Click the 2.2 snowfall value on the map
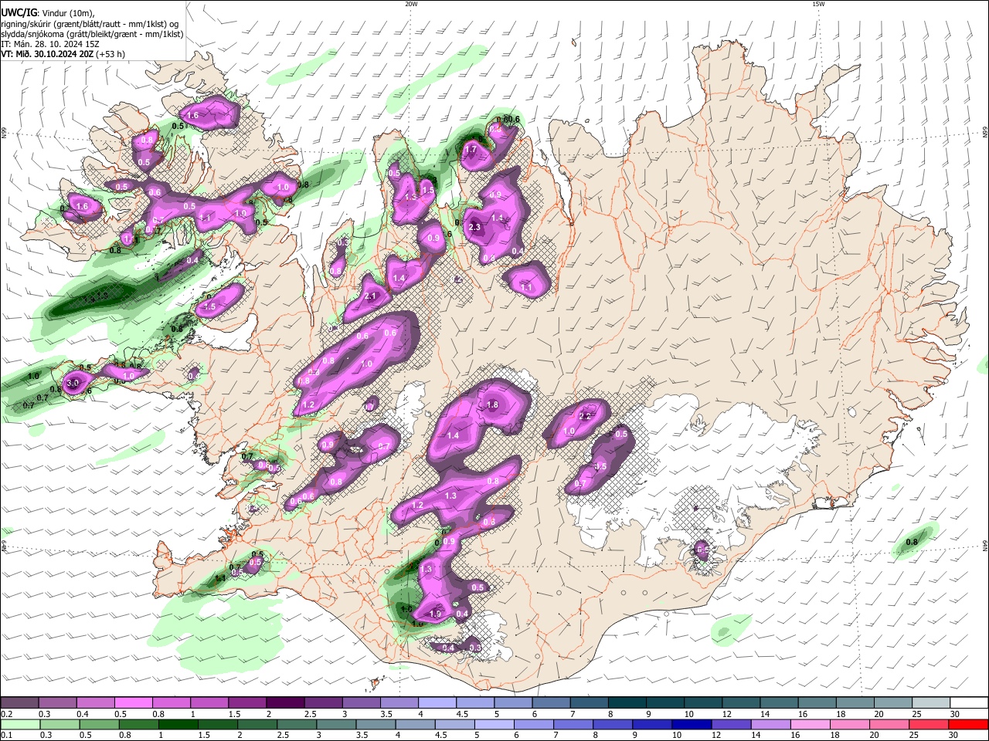 click(x=585, y=416)
